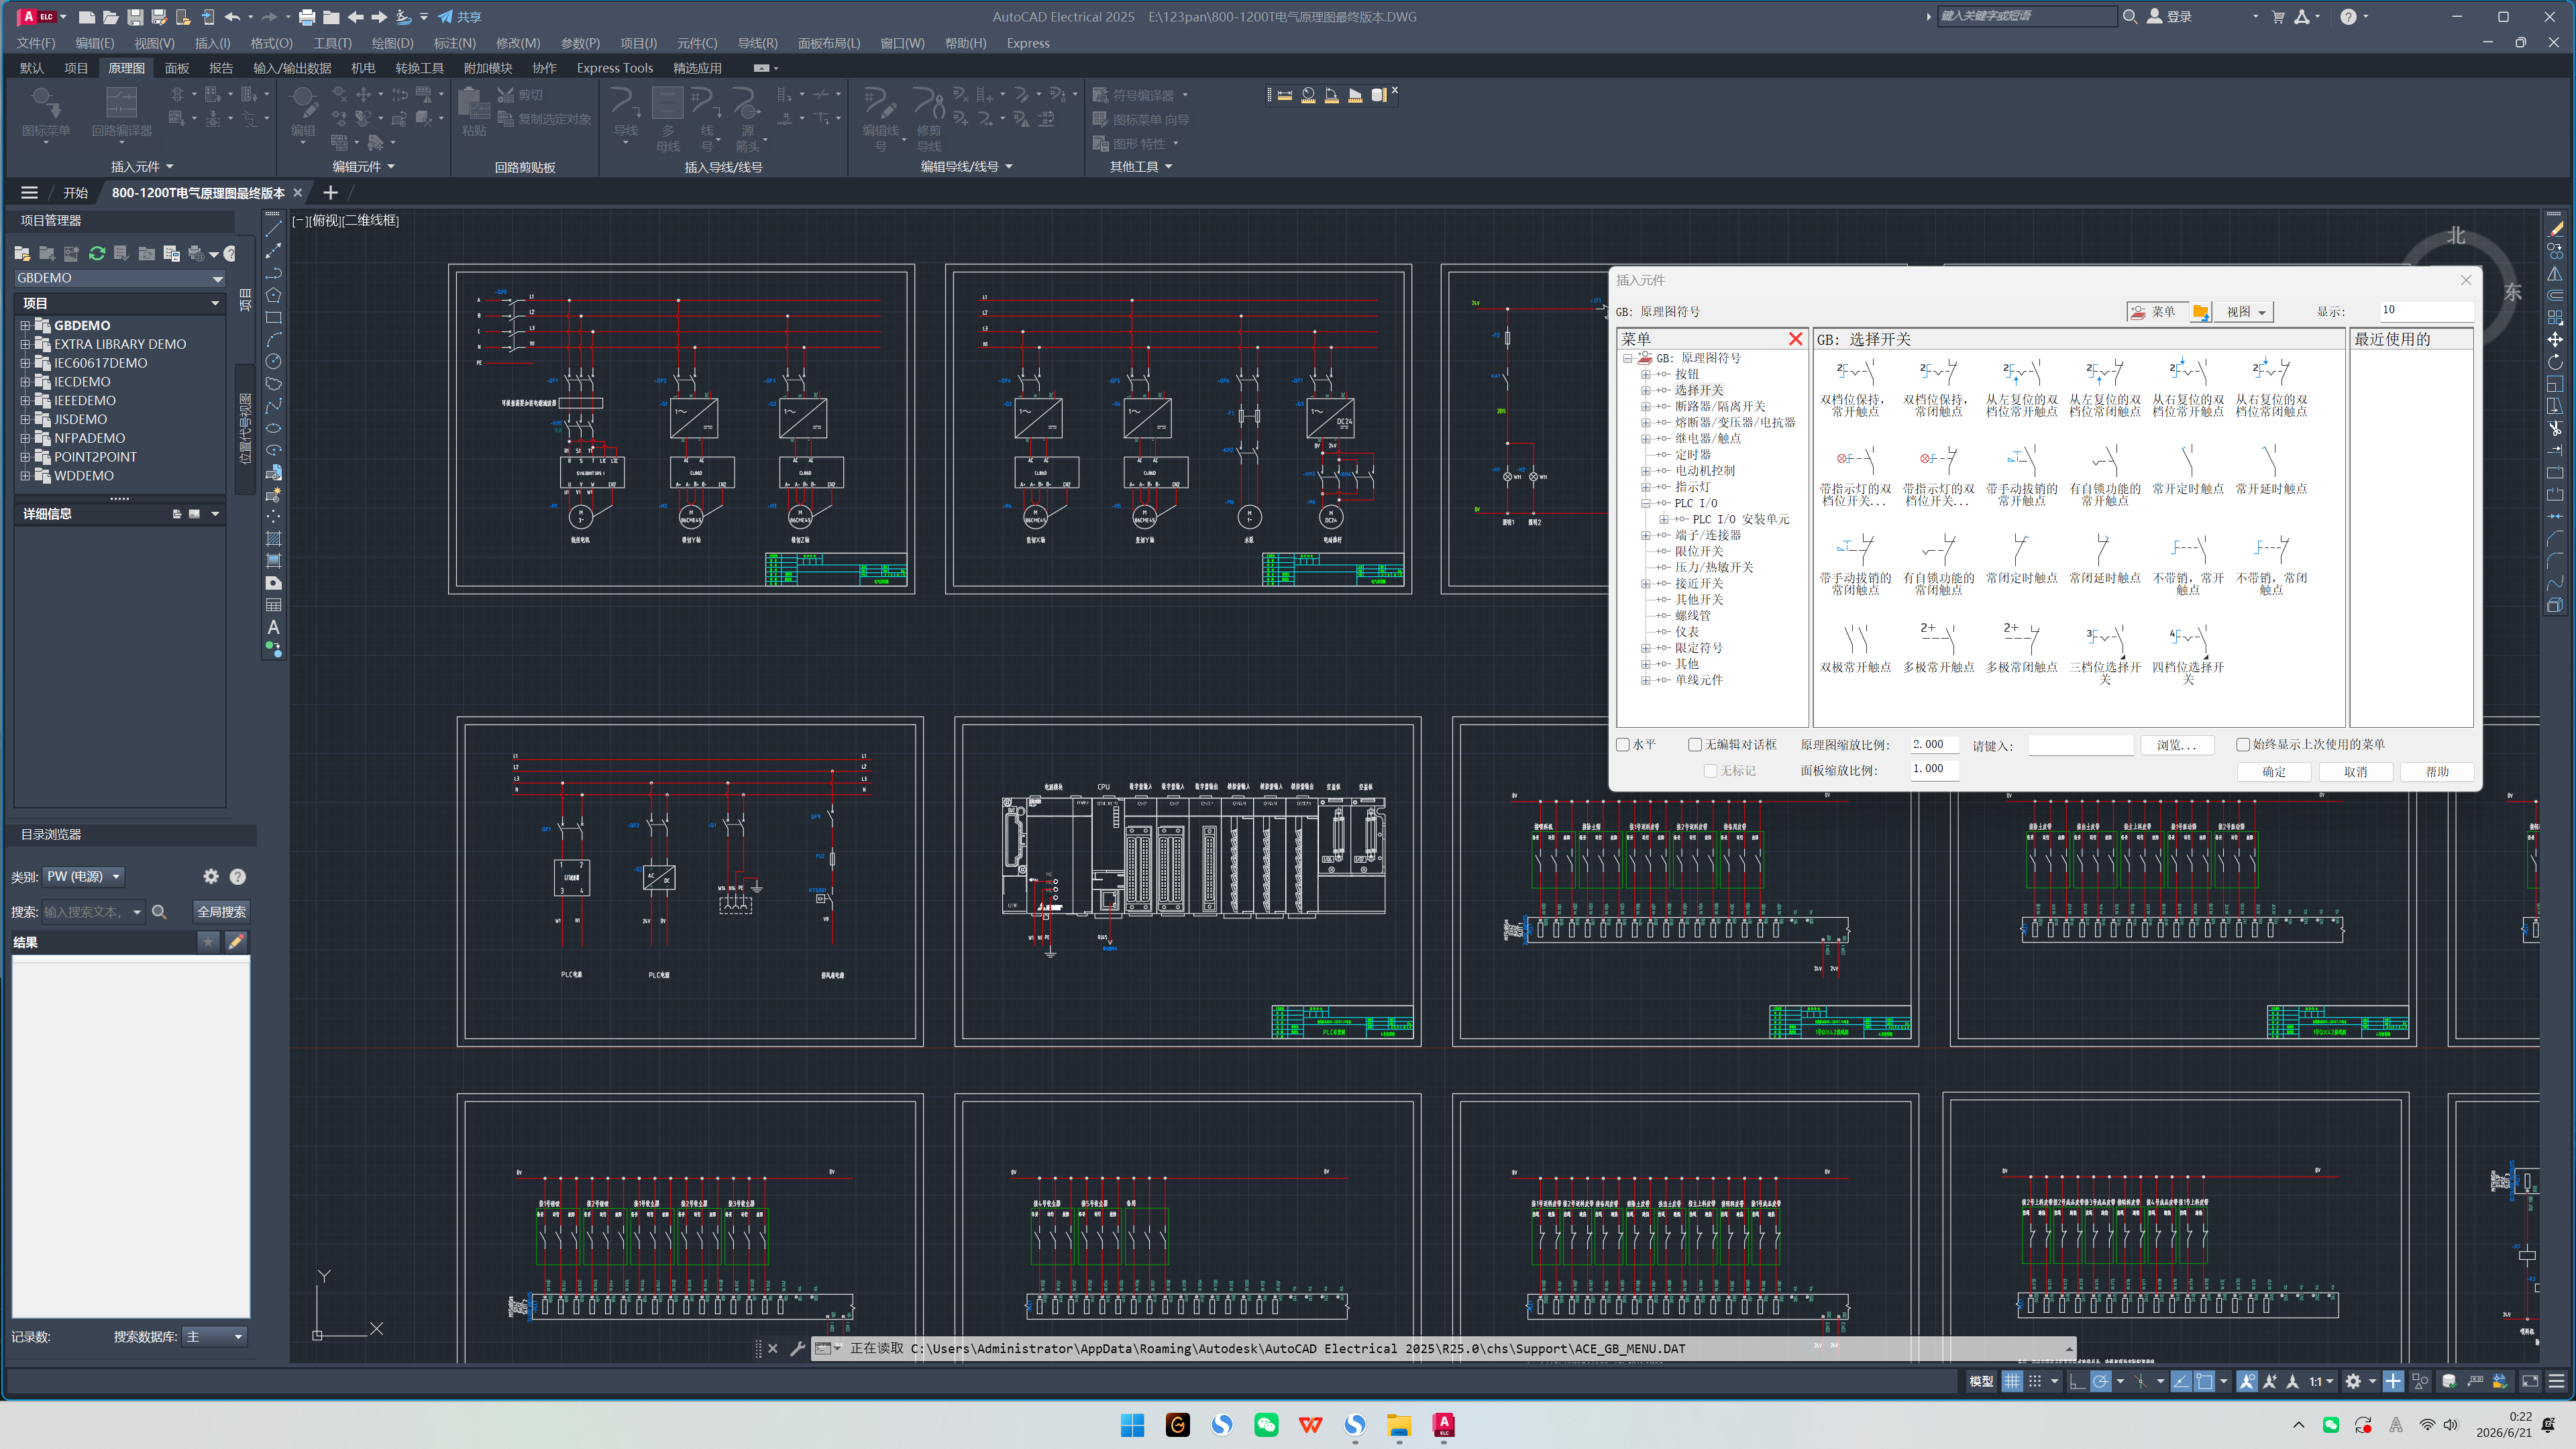2576x1449 pixels.
Task: Open the PW (电源) category dropdown
Action: pyautogui.click(x=84, y=876)
